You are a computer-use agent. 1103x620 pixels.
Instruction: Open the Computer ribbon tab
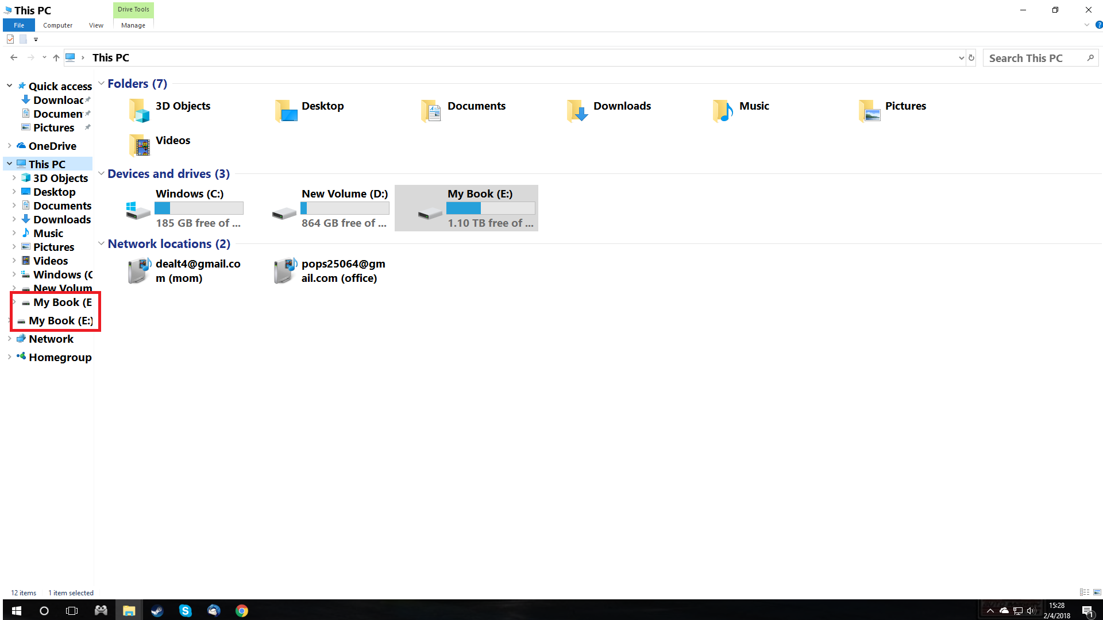click(57, 25)
